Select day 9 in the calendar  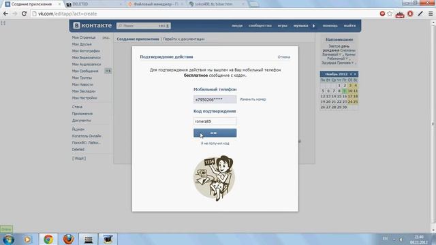(x=345, y=91)
